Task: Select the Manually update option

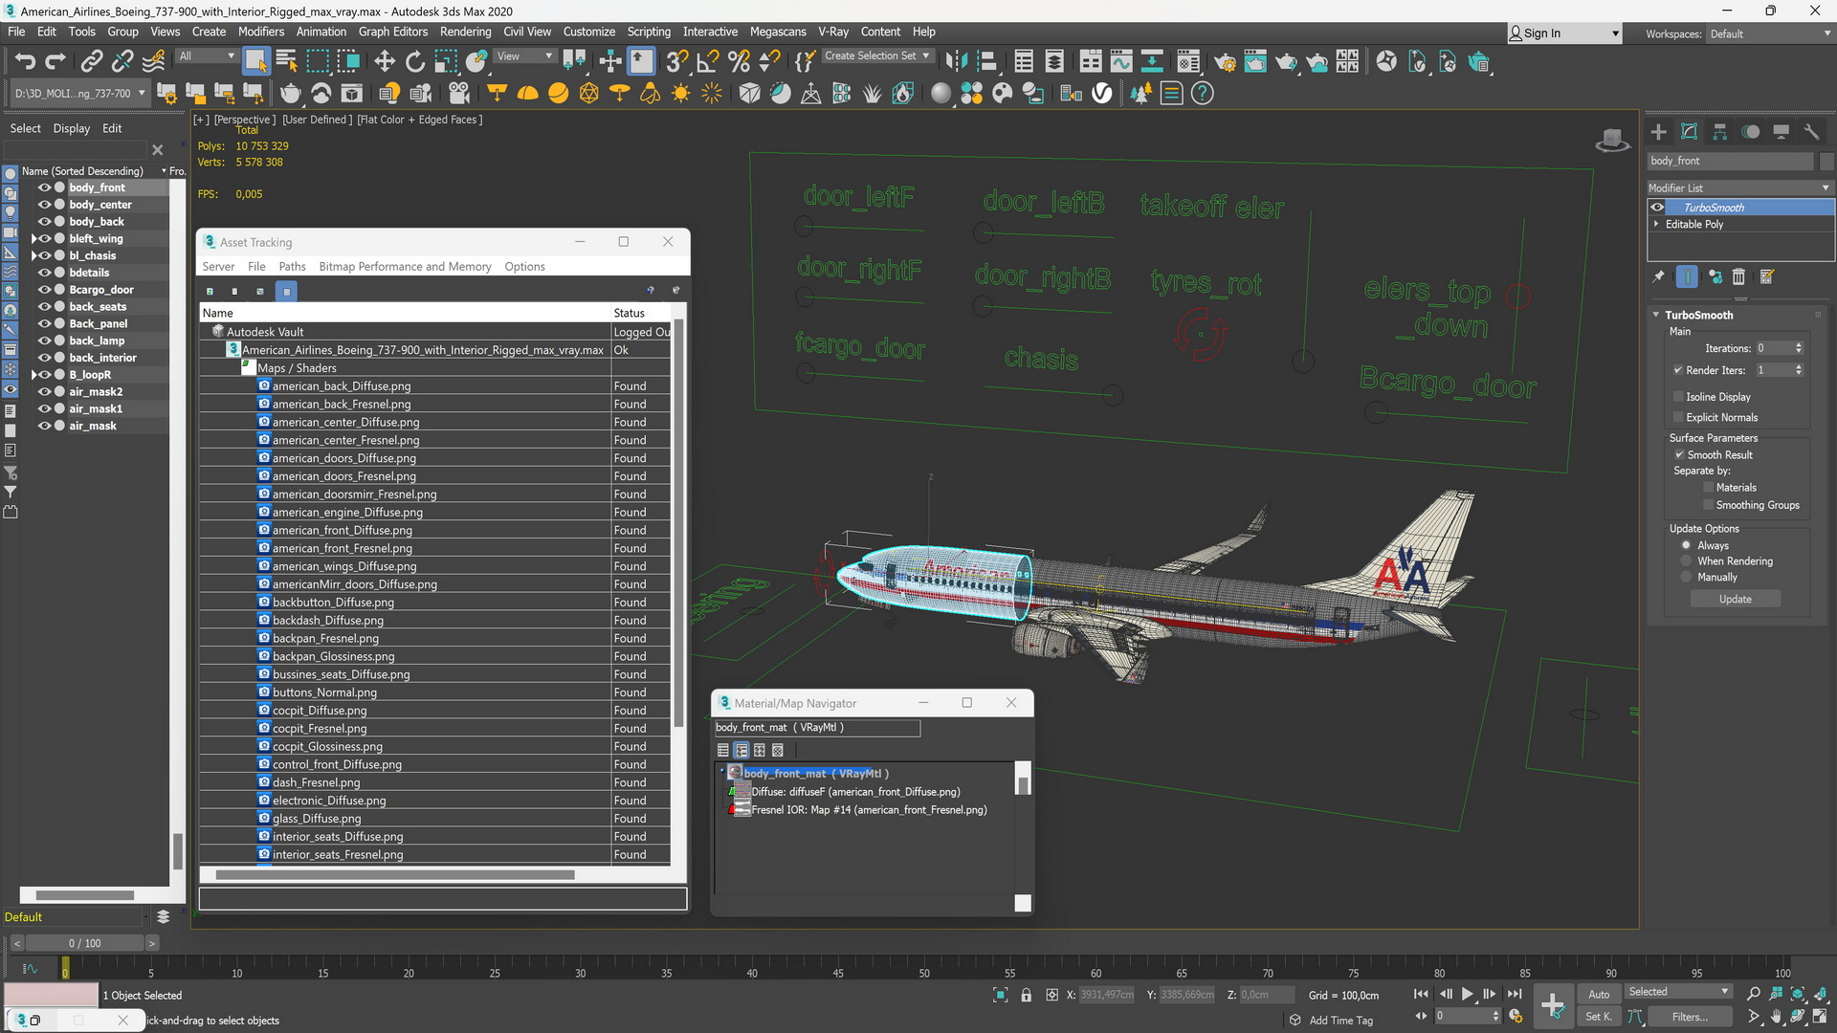Action: pyautogui.click(x=1686, y=578)
